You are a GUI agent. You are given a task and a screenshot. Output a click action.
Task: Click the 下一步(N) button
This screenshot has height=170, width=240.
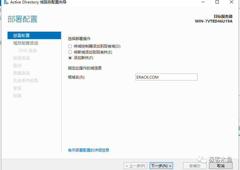click(161, 166)
